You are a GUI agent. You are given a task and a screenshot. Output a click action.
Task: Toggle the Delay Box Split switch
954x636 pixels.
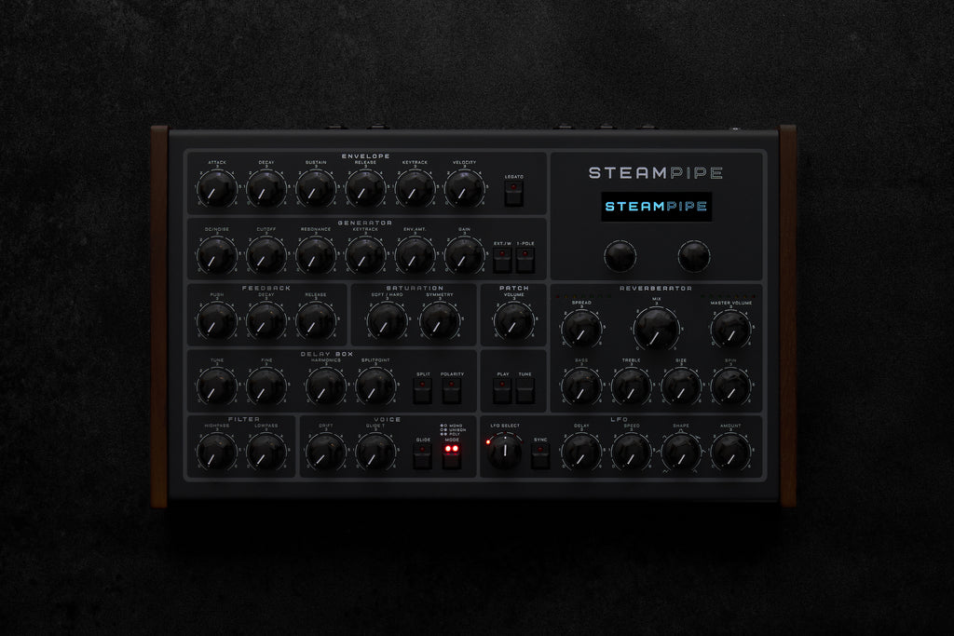click(423, 391)
